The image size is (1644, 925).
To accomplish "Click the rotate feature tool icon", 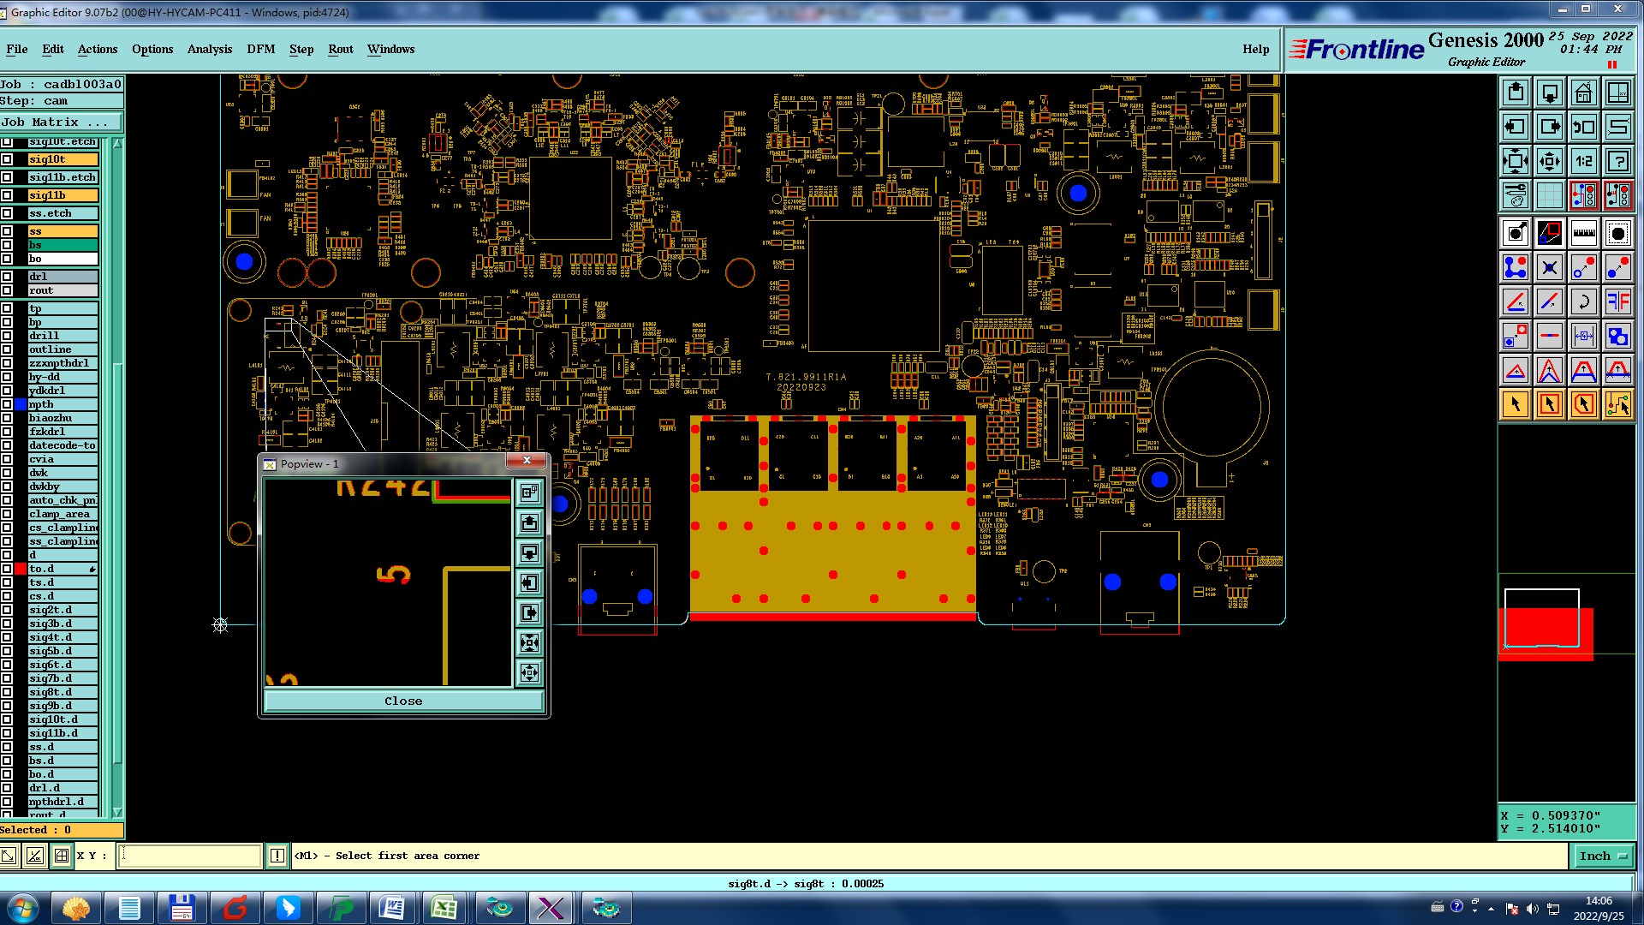I will pyautogui.click(x=1583, y=301).
